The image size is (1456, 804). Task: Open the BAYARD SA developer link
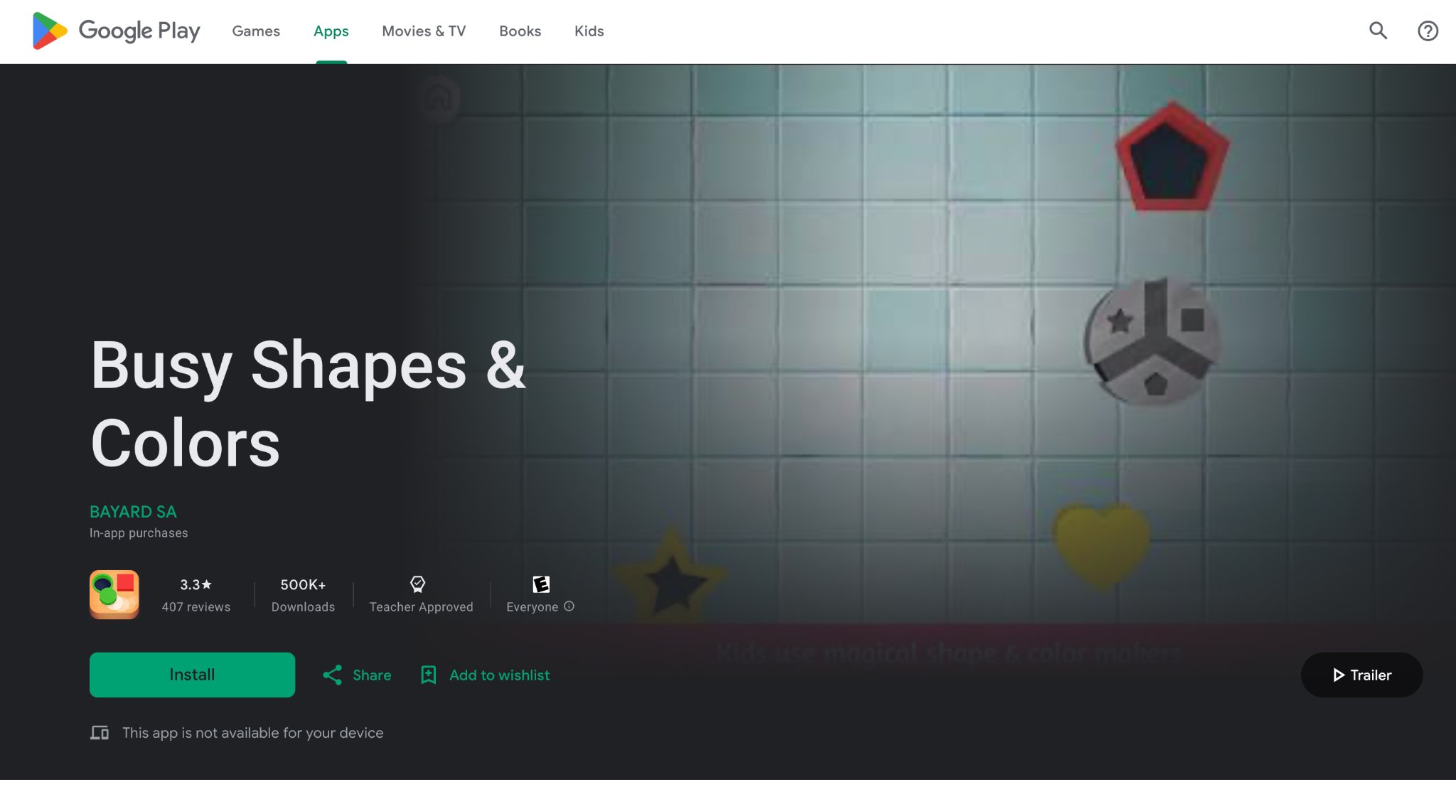(133, 512)
